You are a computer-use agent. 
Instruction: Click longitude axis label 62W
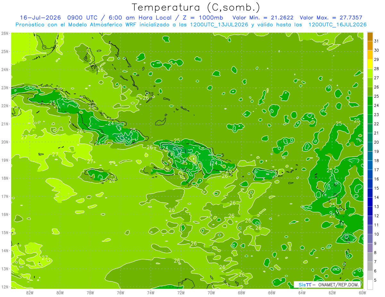[x=332, y=293]
